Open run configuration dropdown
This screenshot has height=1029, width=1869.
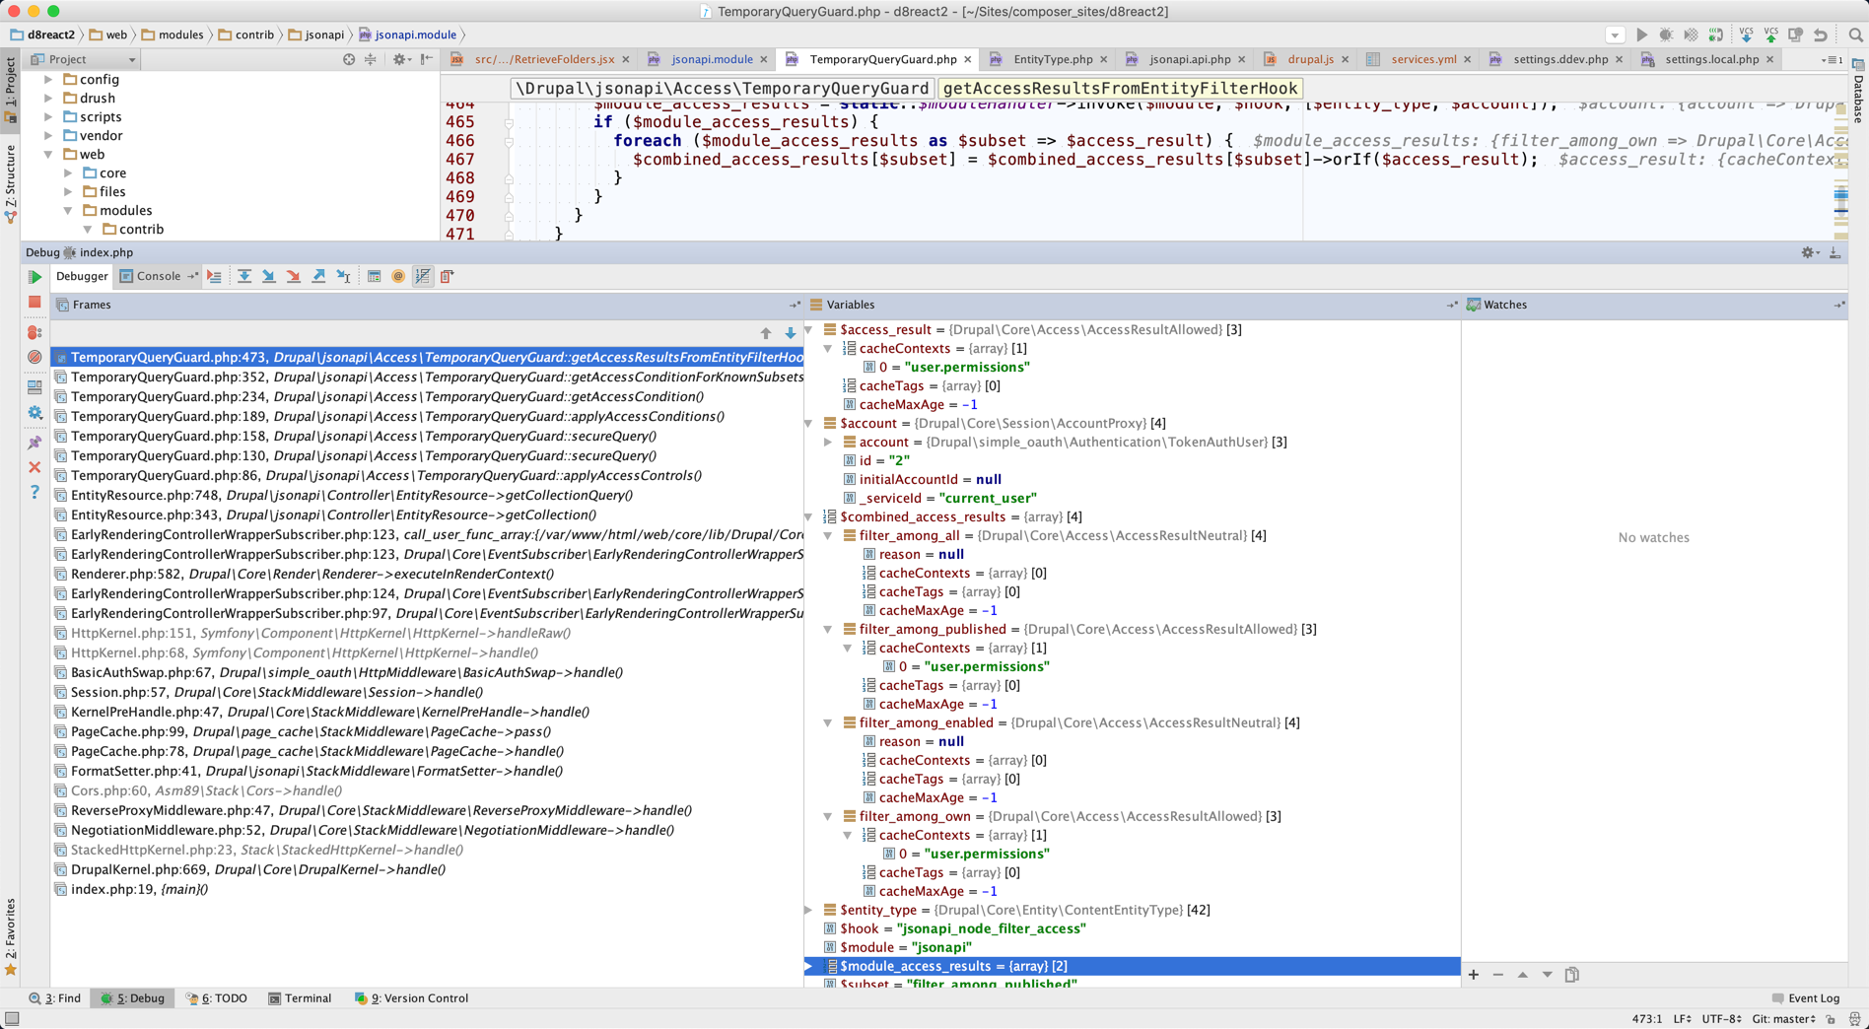click(1615, 35)
